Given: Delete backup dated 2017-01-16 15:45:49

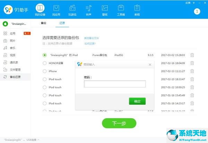Looking at the screenshot, I should tap(192, 95).
